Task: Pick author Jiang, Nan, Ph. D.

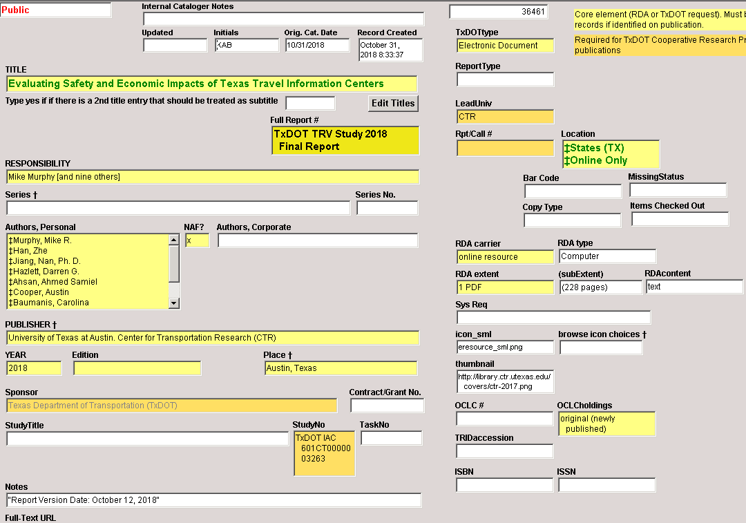Action: [x=44, y=261]
